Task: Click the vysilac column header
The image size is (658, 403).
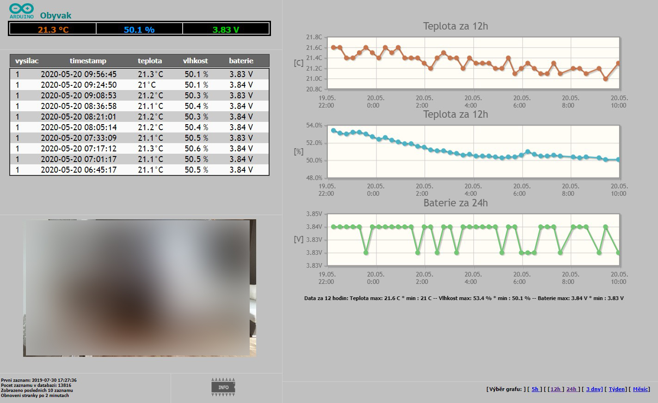Action: tap(27, 61)
